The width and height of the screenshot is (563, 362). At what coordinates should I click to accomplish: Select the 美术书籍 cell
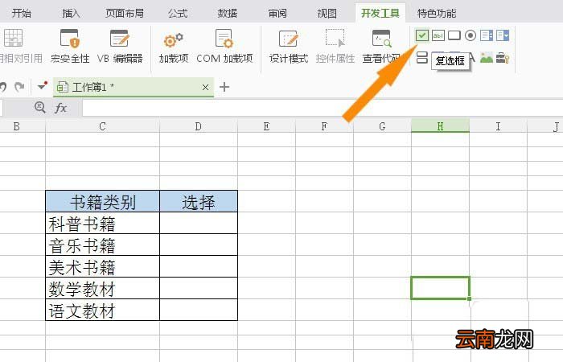point(102,266)
